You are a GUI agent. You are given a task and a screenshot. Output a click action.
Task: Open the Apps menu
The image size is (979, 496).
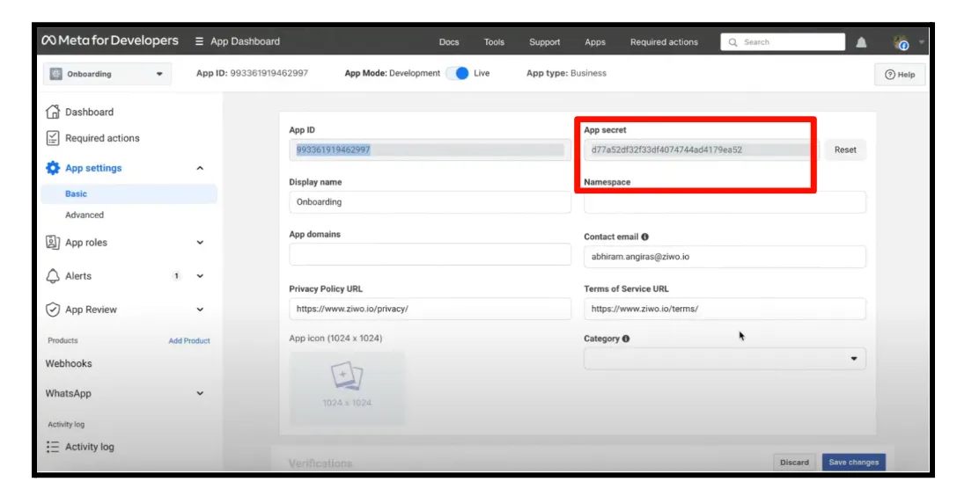595,42
